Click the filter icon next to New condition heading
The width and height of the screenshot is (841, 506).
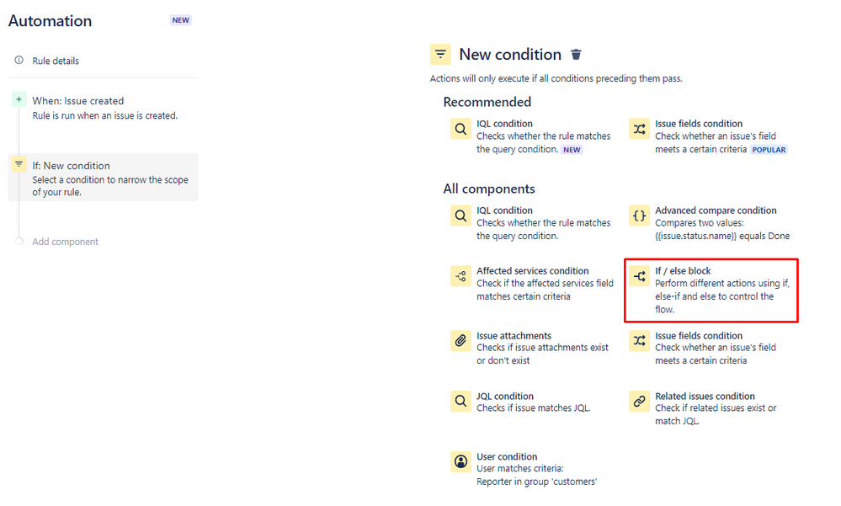[x=440, y=54]
